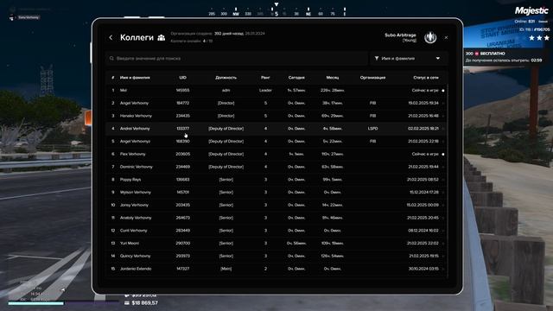Click the Subo Arbitrage organization name
Image resolution: width=553 pixels, height=311 pixels.
[x=400, y=35]
